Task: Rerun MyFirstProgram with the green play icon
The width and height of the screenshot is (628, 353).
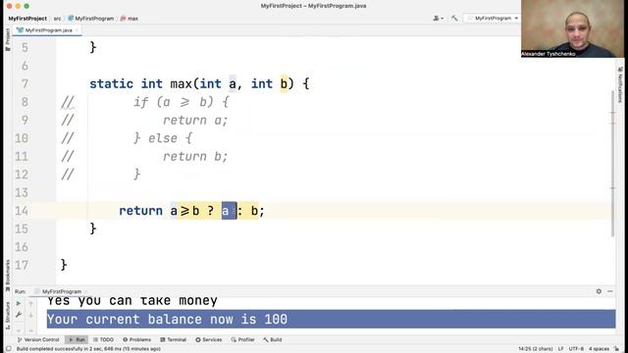Action: click(x=19, y=304)
